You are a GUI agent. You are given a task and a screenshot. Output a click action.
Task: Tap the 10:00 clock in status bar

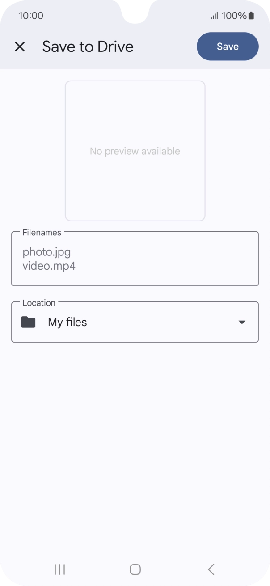(31, 16)
